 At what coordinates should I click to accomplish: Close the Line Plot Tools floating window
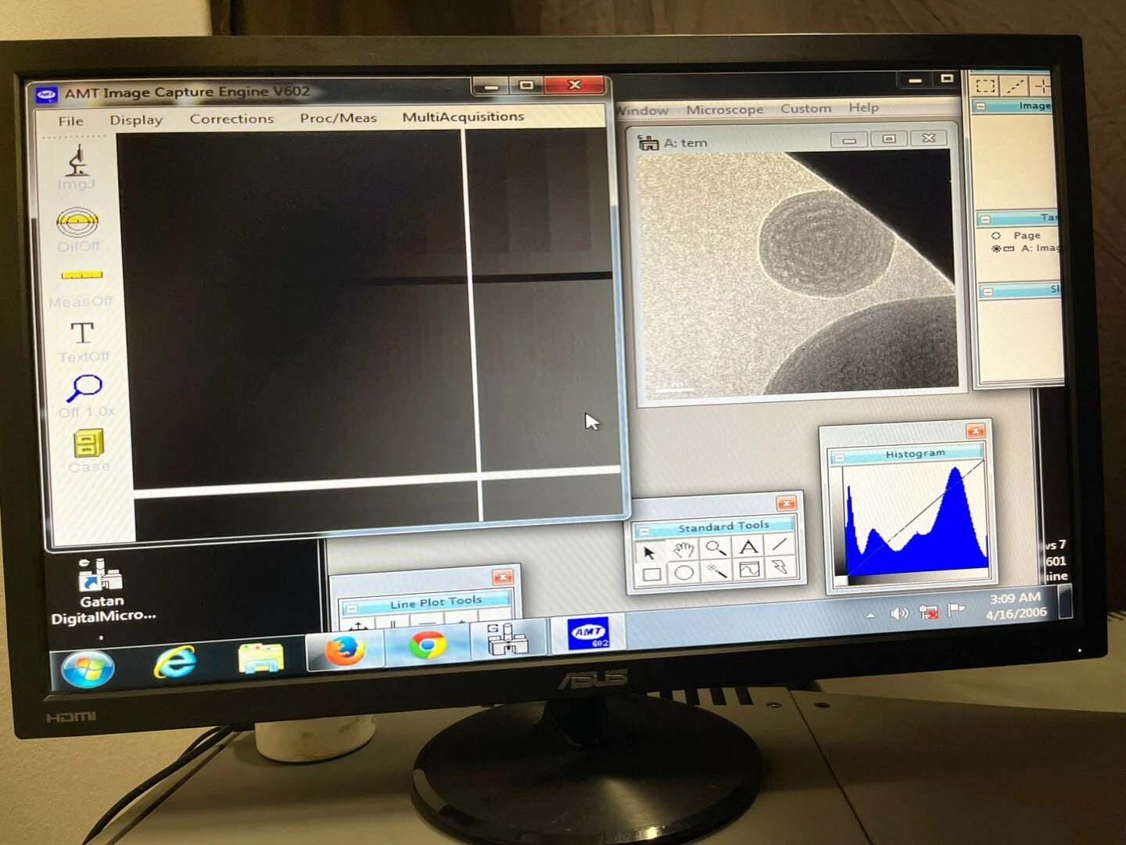click(503, 577)
